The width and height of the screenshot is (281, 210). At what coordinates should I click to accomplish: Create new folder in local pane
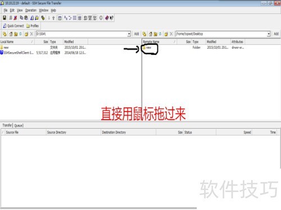click(26, 34)
